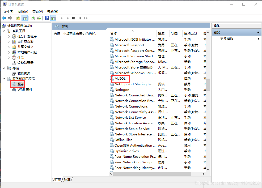
Task: Click the horizontal scrollbar thumb
Action: [152, 174]
